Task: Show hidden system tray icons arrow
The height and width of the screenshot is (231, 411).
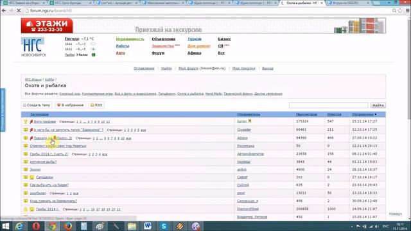Action: pos(352,227)
